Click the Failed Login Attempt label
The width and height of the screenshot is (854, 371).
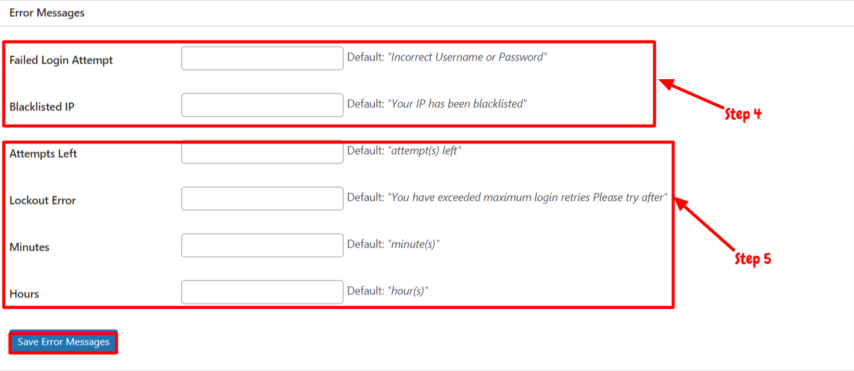point(61,60)
